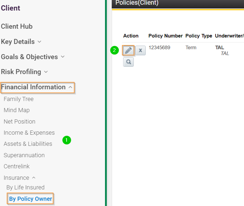Select Centrelink from the sidebar
This screenshot has width=244, height=206.
17,166
